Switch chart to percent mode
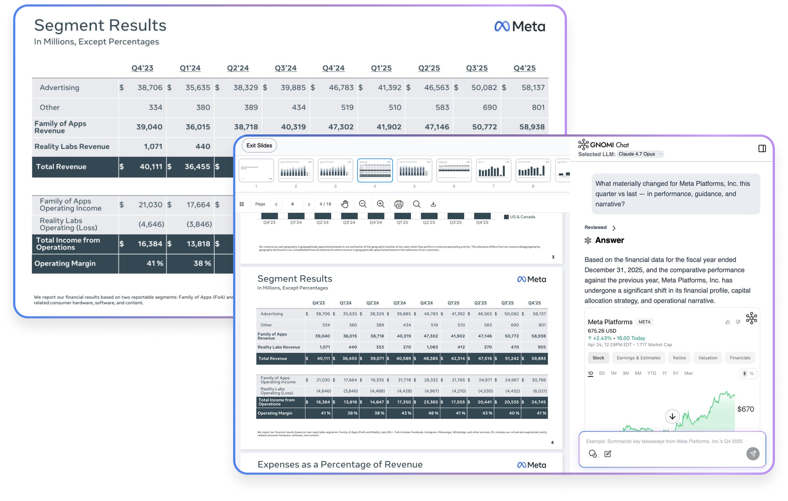This screenshot has height=501, width=788. [752, 374]
